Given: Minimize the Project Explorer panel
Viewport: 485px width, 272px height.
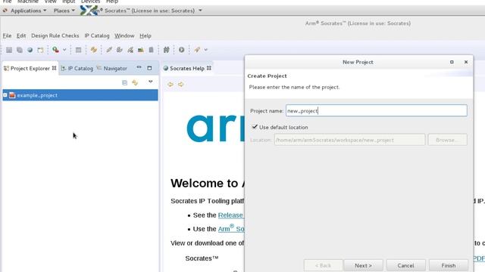Looking at the screenshot, I should [139, 67].
